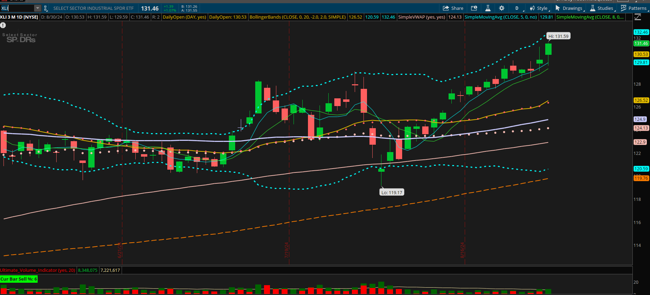
Task: Click the Hi: 131.59 price bubble
Action: tap(558, 36)
